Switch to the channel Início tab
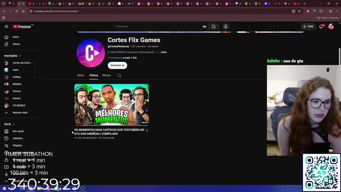The height and width of the screenshot is (192, 341). tap(81, 75)
